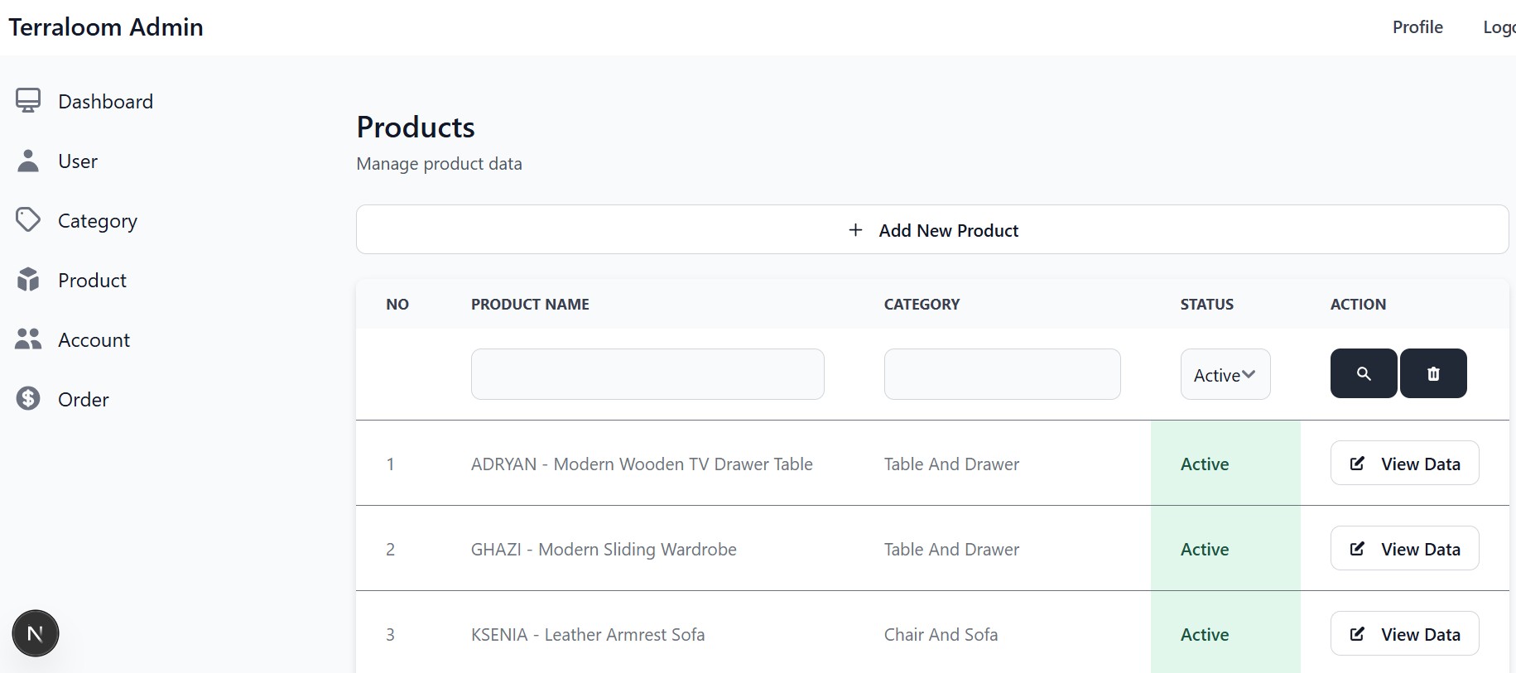Click the User person icon in sidebar
1516x673 pixels.
tap(28, 161)
